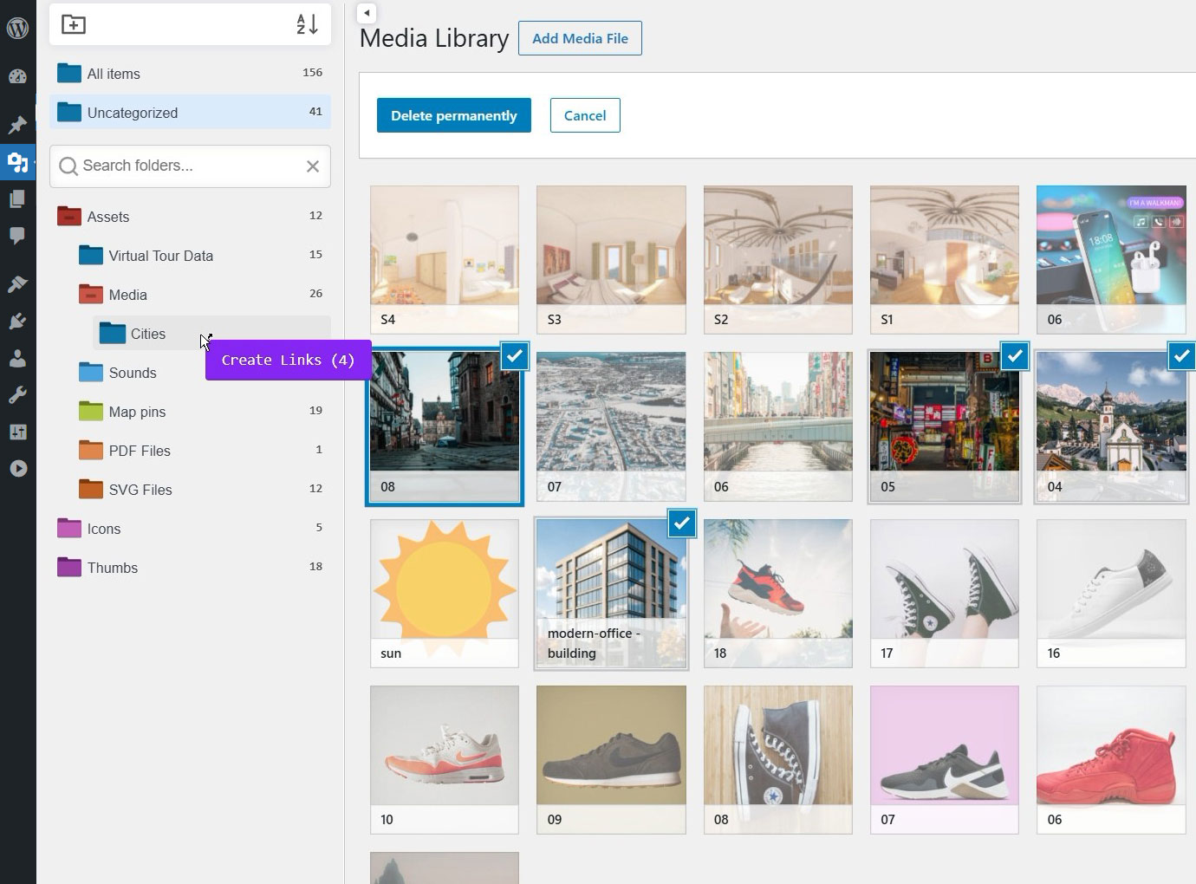Clear the folder search with the X
Image resolution: width=1196 pixels, height=884 pixels.
pos(313,166)
